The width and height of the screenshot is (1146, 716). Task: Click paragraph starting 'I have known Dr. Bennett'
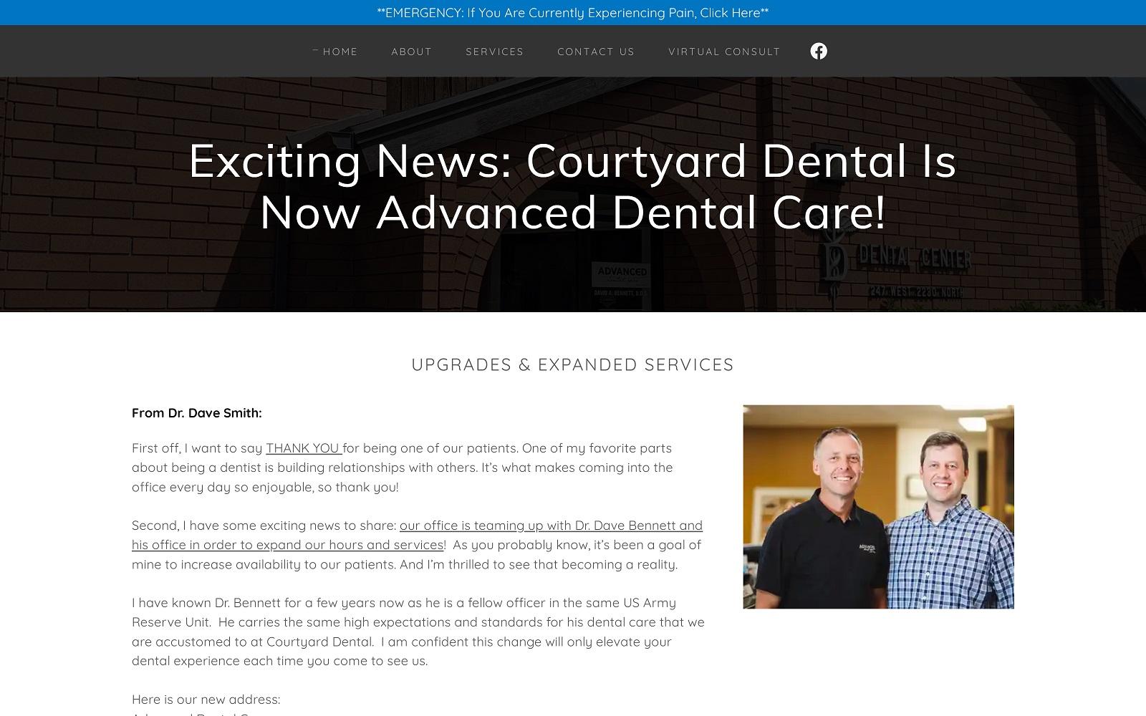coord(418,632)
